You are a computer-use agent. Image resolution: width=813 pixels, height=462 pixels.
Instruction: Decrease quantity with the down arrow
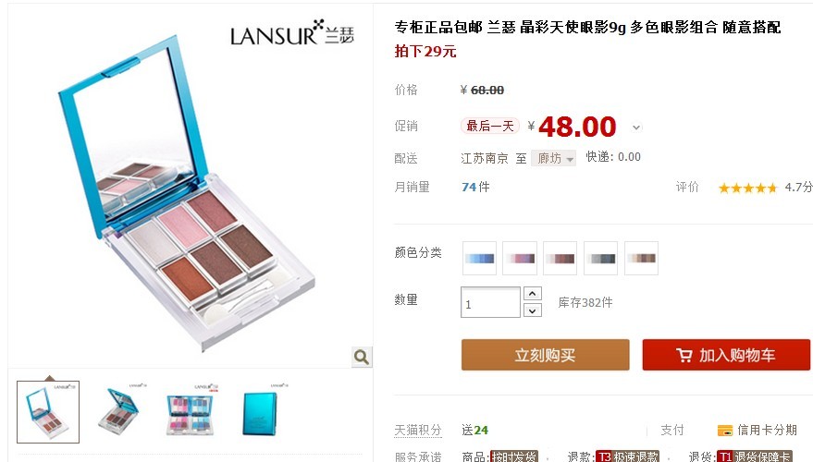point(533,310)
